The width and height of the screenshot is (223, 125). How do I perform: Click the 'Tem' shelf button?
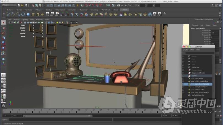click(47, 14)
